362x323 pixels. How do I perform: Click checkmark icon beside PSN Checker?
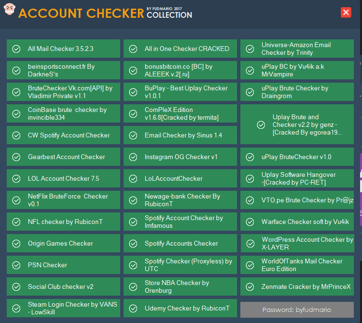pos(16,265)
